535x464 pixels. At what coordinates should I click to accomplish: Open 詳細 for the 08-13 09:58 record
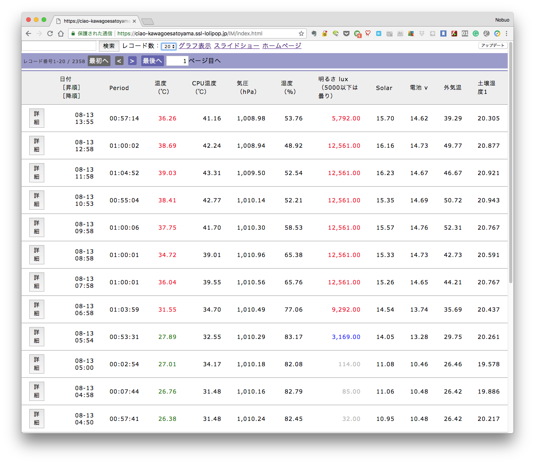click(37, 227)
